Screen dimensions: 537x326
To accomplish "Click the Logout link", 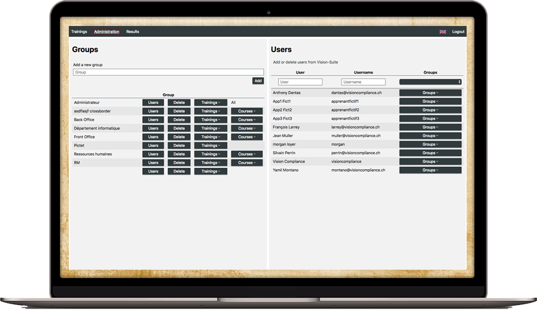I will (x=458, y=31).
